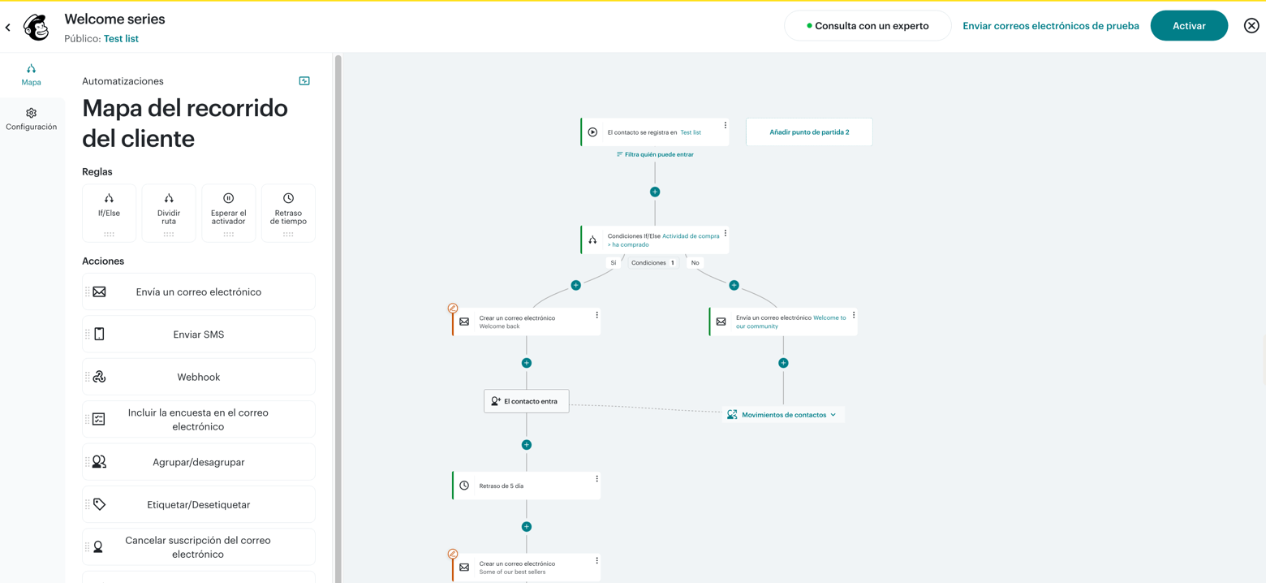The image size is (1266, 583).
Task: Click Filtra quién puede entrar
Action: 655,154
